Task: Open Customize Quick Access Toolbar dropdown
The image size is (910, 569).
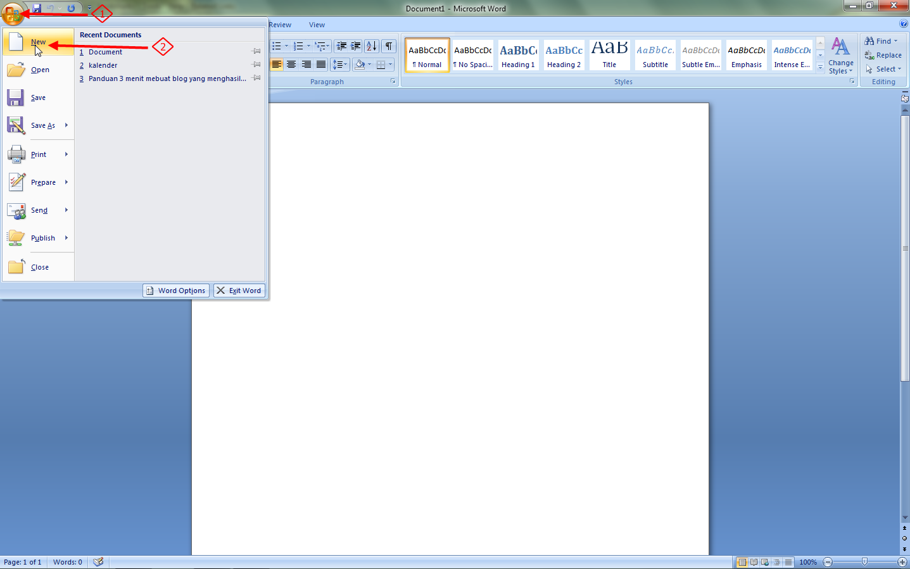Action: click(89, 8)
